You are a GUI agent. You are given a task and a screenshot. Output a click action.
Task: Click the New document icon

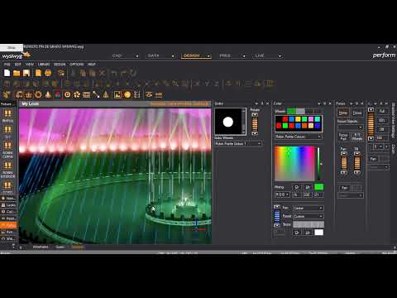pos(7,73)
